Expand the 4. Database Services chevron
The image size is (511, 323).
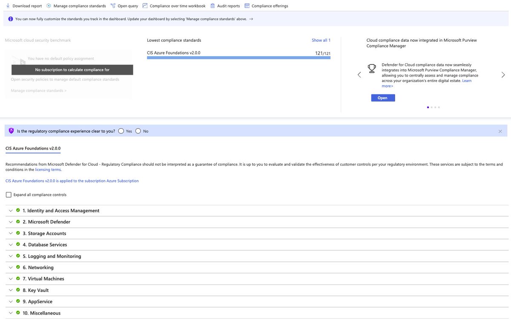[10, 245]
